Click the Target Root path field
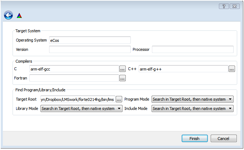The width and height of the screenshot is (244, 150). [x=78, y=99]
